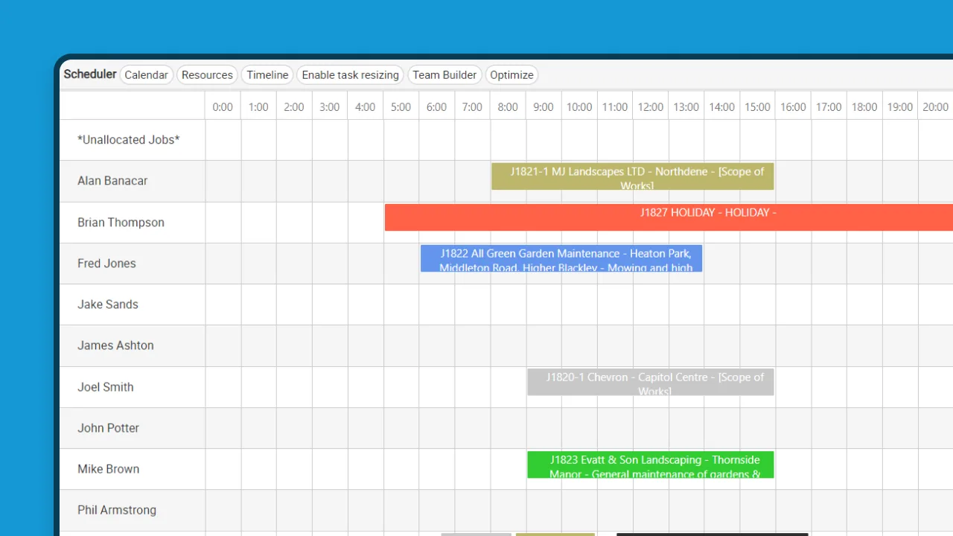Open the J1827 HOLIDAY task bar
The height and width of the screenshot is (536, 953).
669,217
